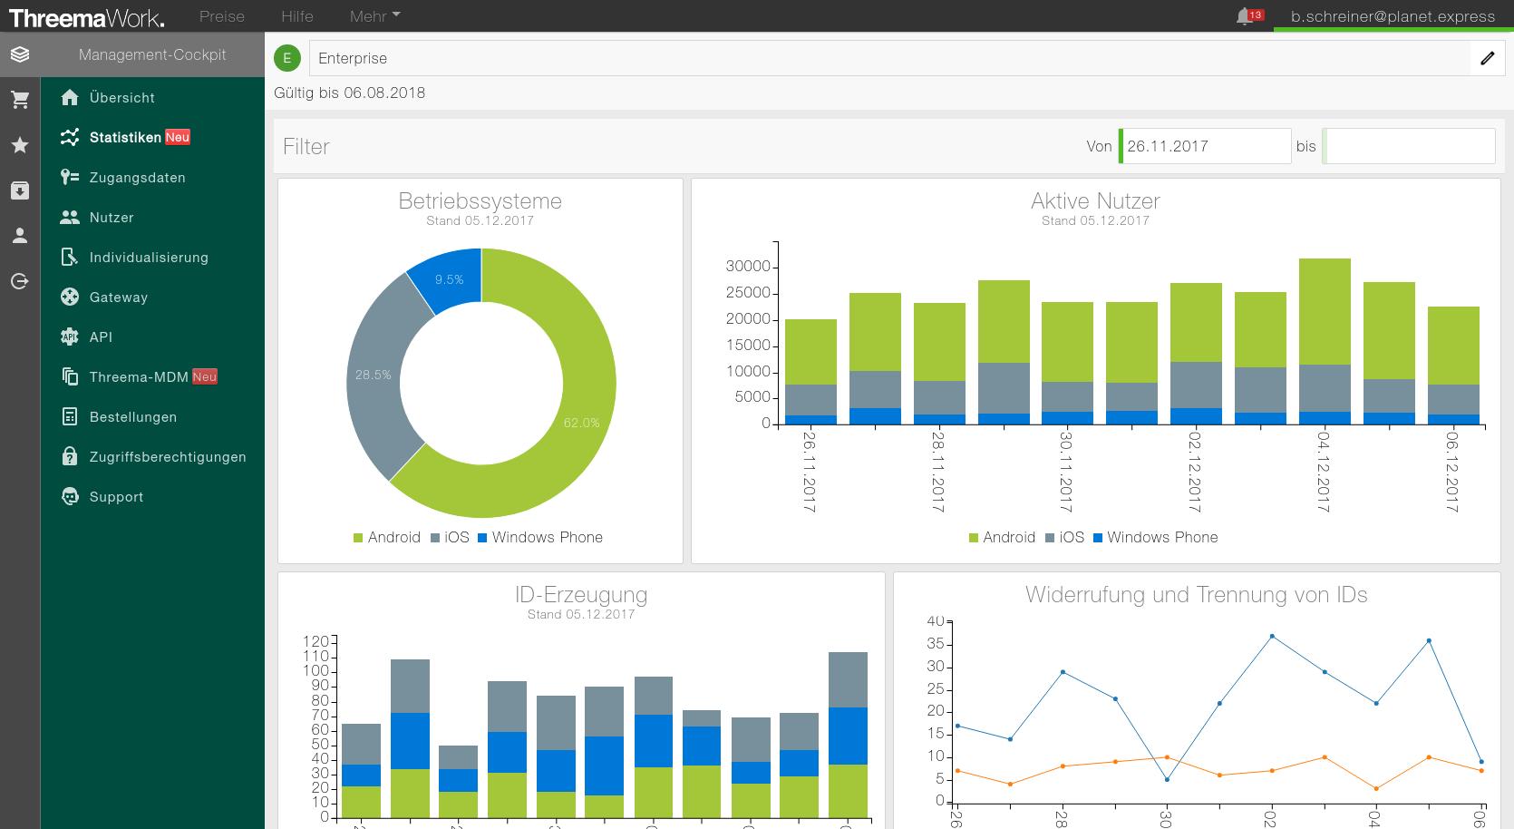Open the shopping cart icon

(20, 100)
